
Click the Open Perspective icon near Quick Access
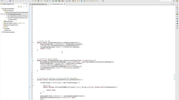point(174,1)
